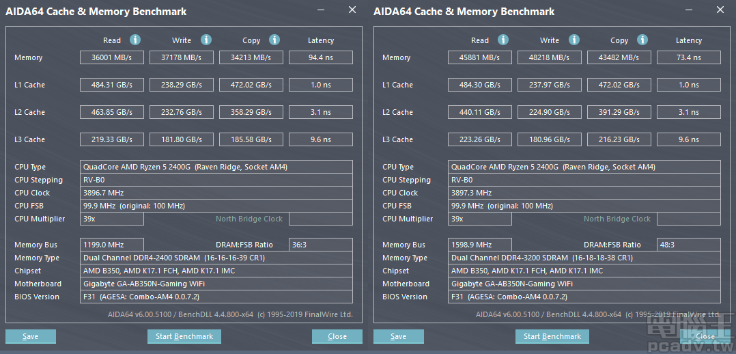Click L3 Cache Read 219.33 GB/s
The height and width of the screenshot is (354, 736).
point(112,139)
